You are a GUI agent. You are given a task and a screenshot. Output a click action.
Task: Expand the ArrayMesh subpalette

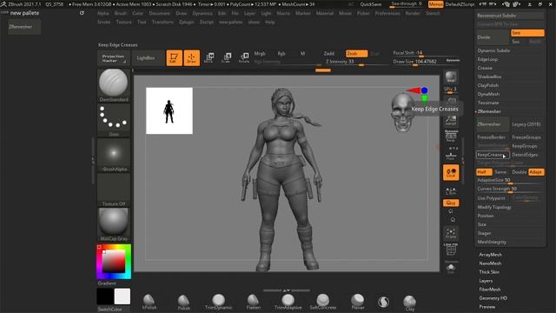pyautogui.click(x=490, y=255)
